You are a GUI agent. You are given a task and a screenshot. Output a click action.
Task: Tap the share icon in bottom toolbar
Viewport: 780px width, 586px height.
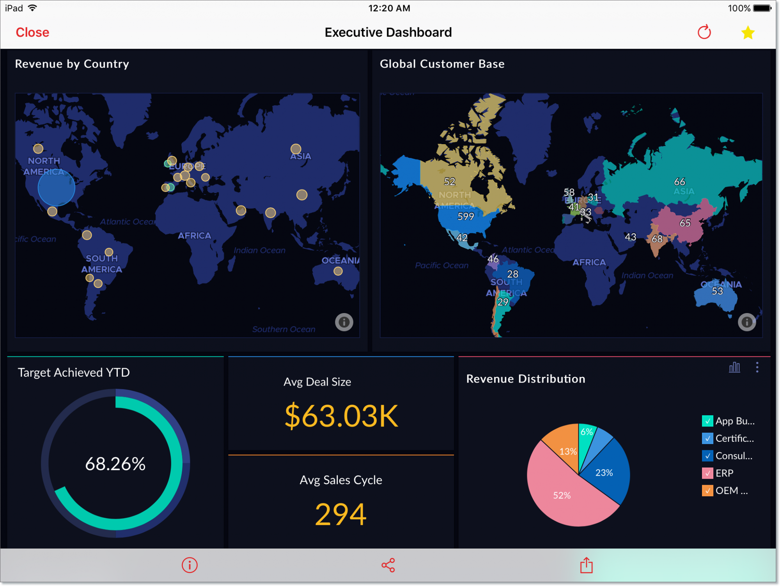pos(388,565)
